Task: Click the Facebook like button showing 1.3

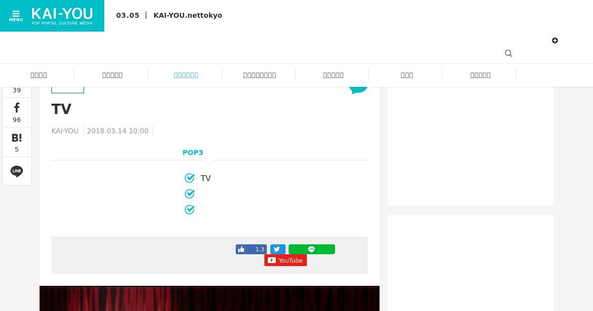Action: pyautogui.click(x=251, y=249)
